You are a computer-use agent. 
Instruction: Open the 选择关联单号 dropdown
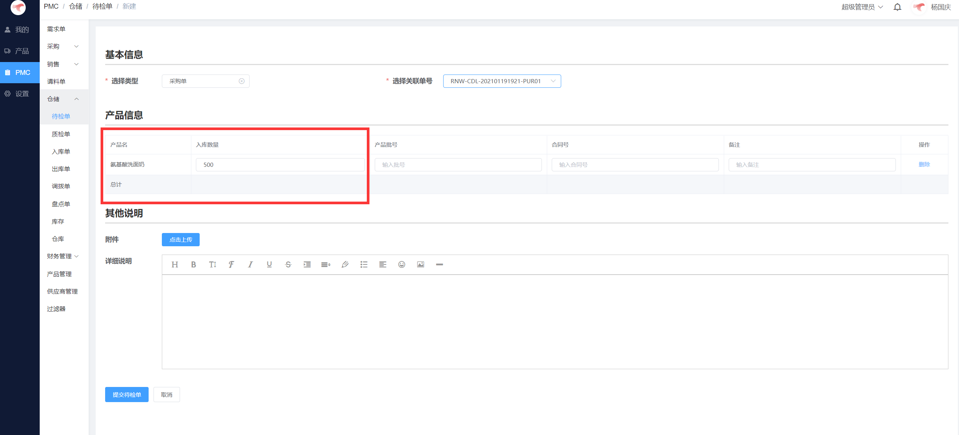coord(501,81)
